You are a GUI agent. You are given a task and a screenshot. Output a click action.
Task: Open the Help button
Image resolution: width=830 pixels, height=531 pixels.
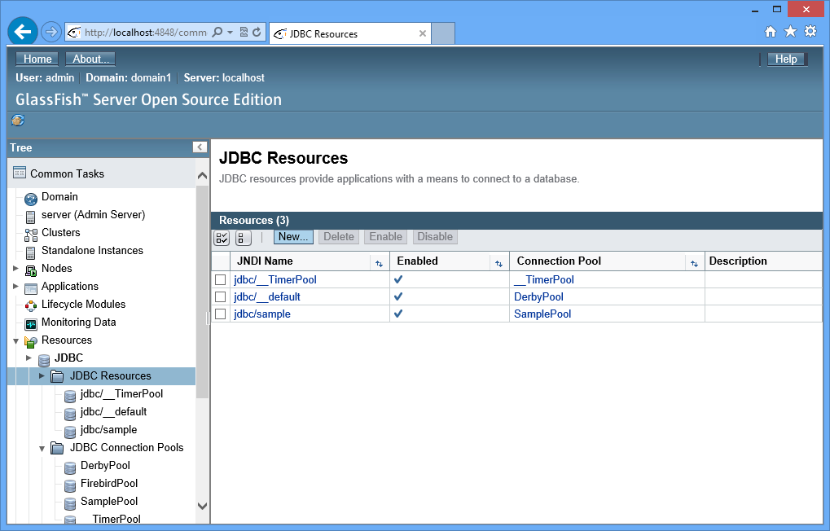[x=786, y=59]
